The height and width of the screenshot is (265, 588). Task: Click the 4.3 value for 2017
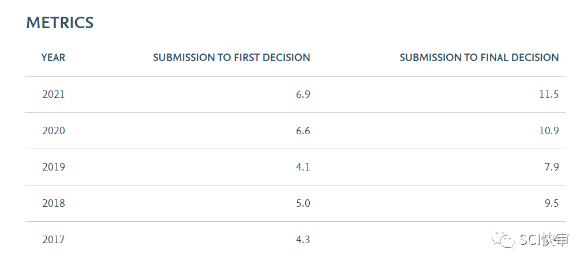point(303,240)
